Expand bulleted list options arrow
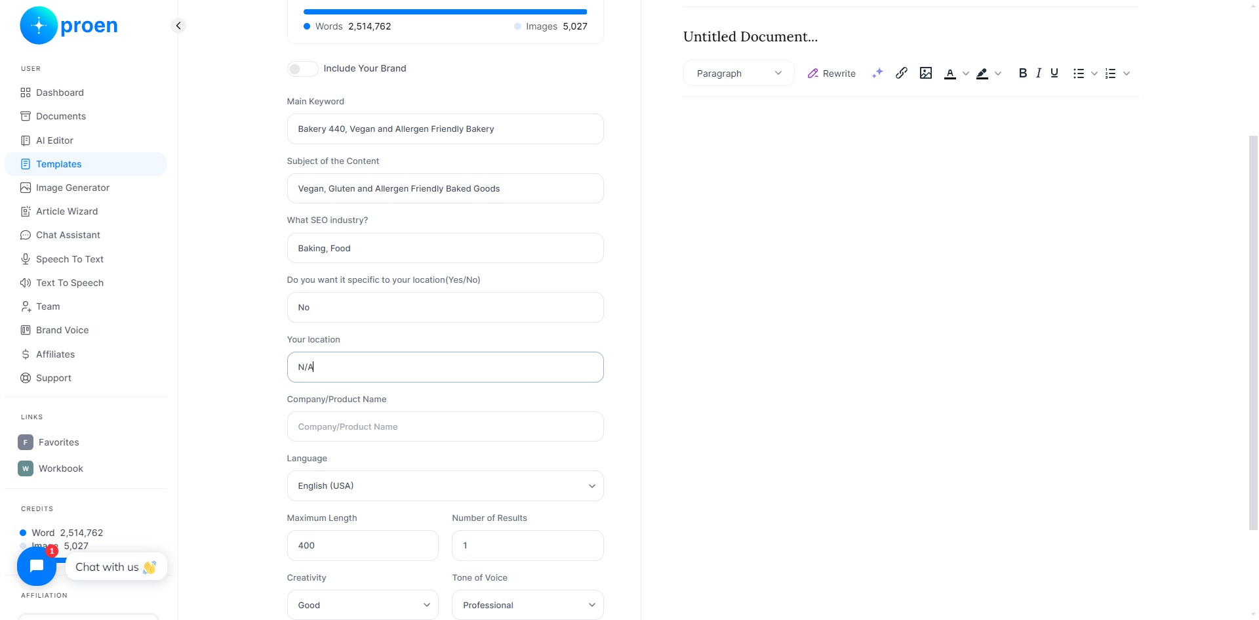Viewport: 1259px width, 620px height. pos(1094,73)
